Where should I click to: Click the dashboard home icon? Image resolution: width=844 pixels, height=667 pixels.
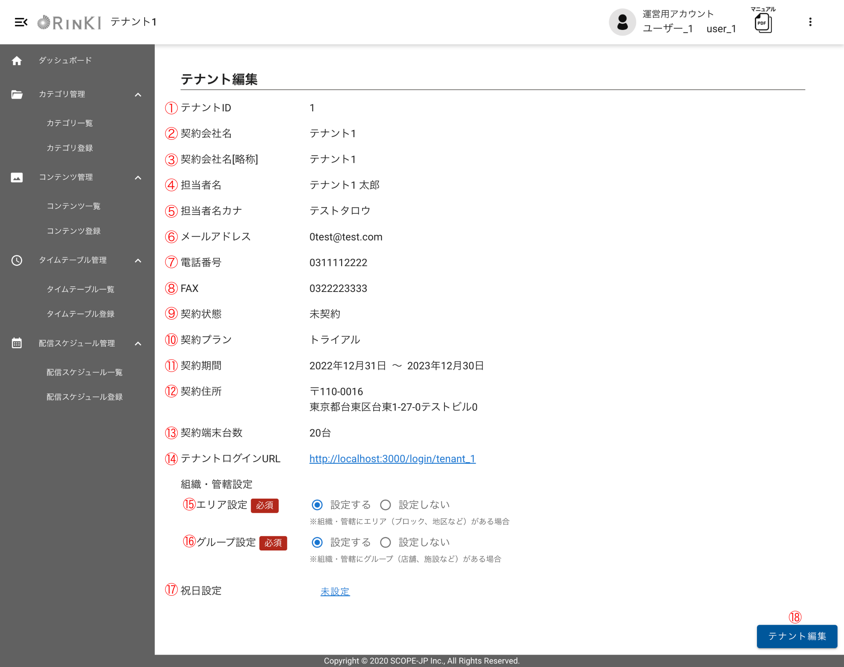(17, 61)
